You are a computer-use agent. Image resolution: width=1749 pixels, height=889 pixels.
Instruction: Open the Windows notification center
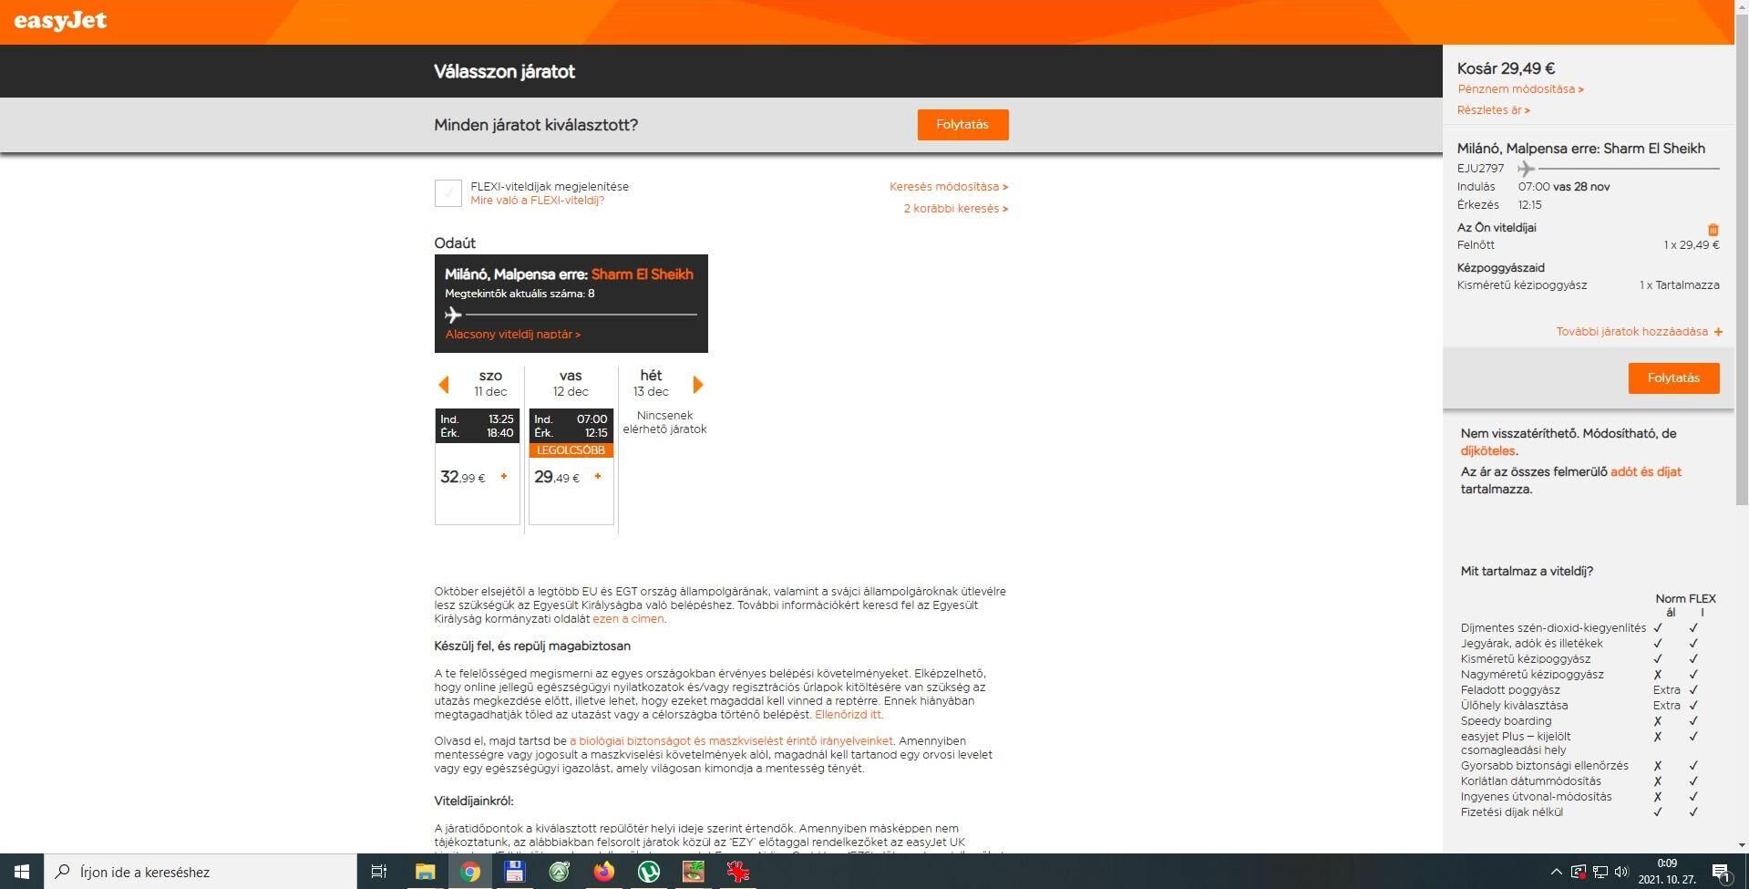1722,872
